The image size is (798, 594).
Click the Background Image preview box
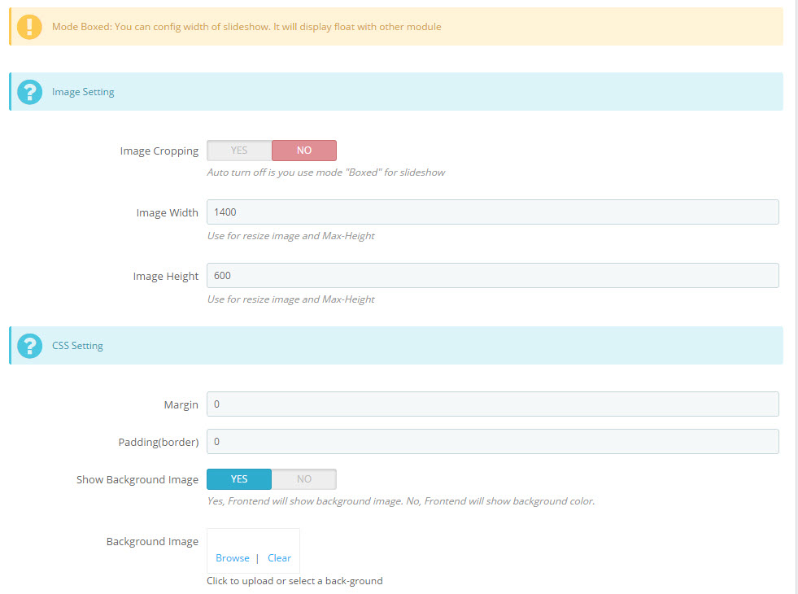(x=254, y=551)
